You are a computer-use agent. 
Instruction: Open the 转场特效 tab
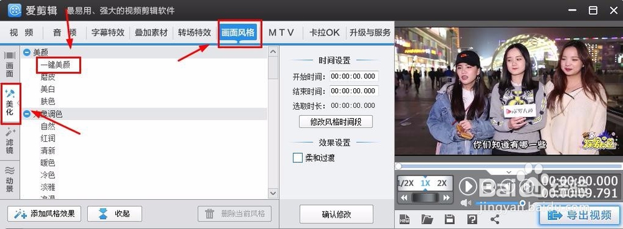194,32
